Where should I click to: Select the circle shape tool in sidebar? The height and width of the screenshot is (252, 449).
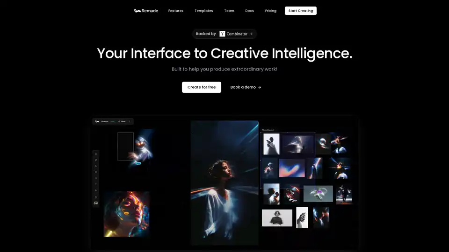tap(96, 178)
